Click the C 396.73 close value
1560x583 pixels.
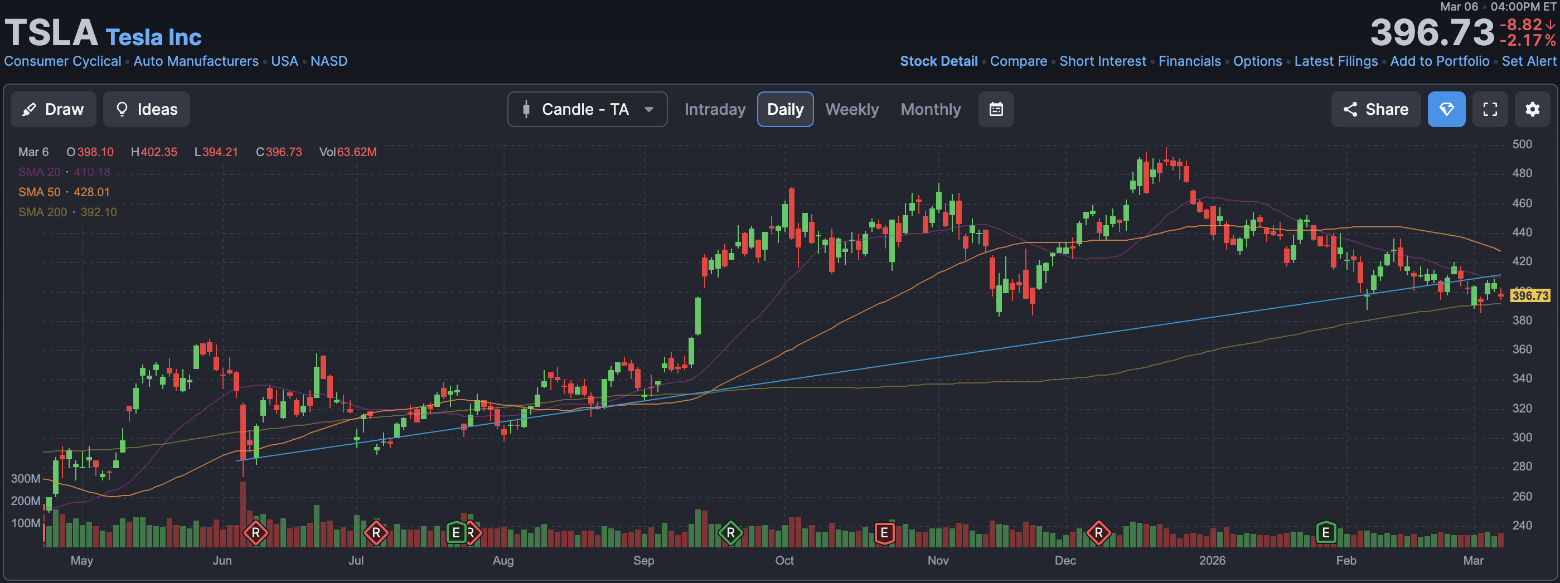tap(279, 152)
